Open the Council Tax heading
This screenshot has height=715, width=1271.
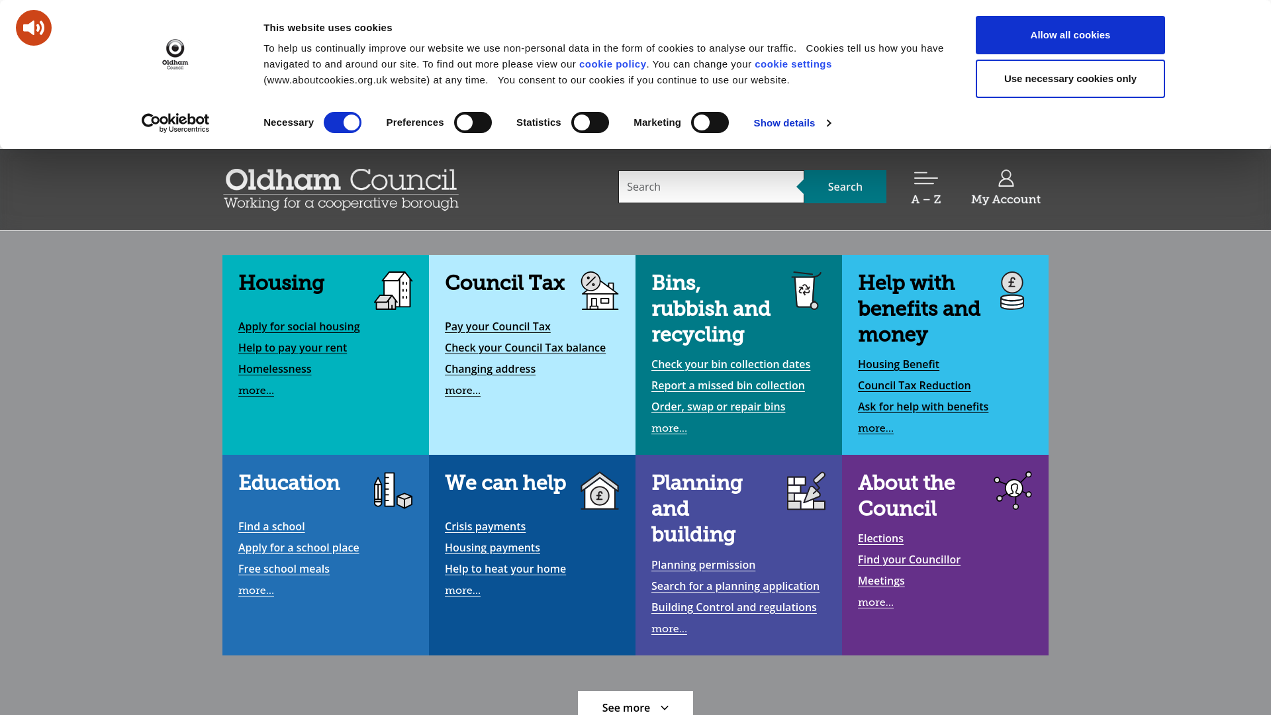tap(504, 283)
